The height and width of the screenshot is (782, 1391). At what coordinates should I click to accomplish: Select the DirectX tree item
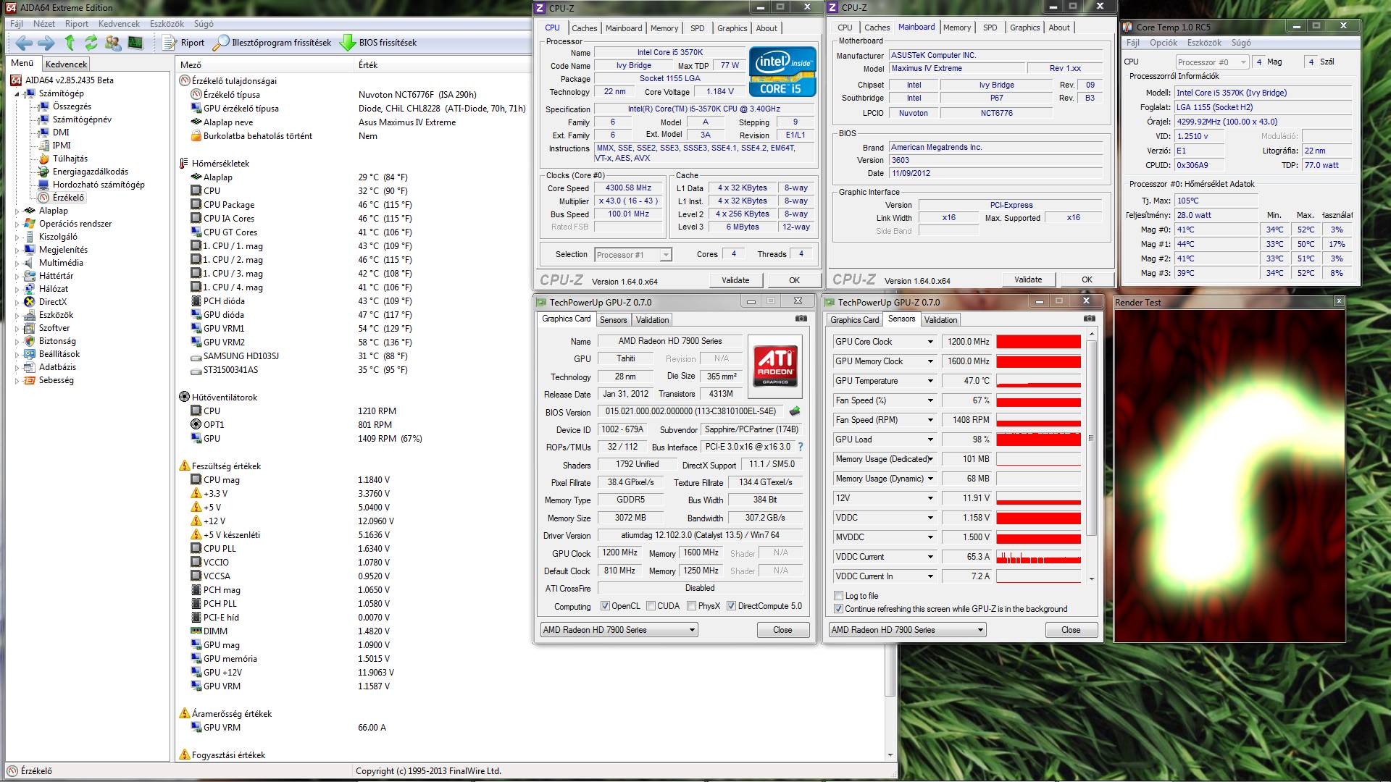coord(45,302)
